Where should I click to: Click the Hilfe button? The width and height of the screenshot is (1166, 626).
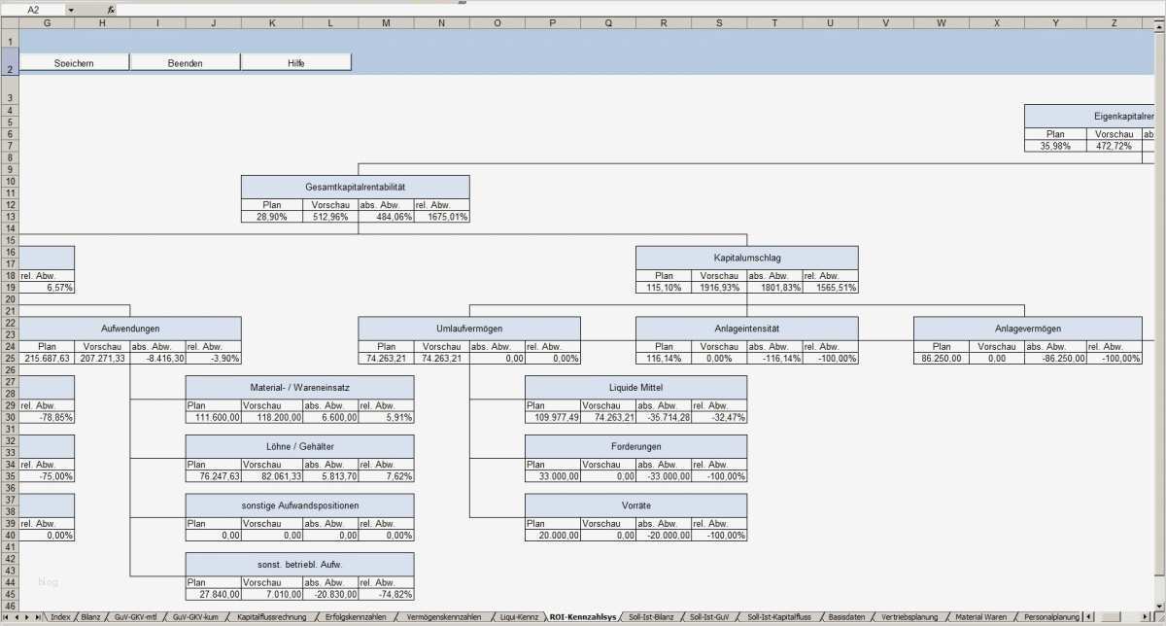click(297, 60)
